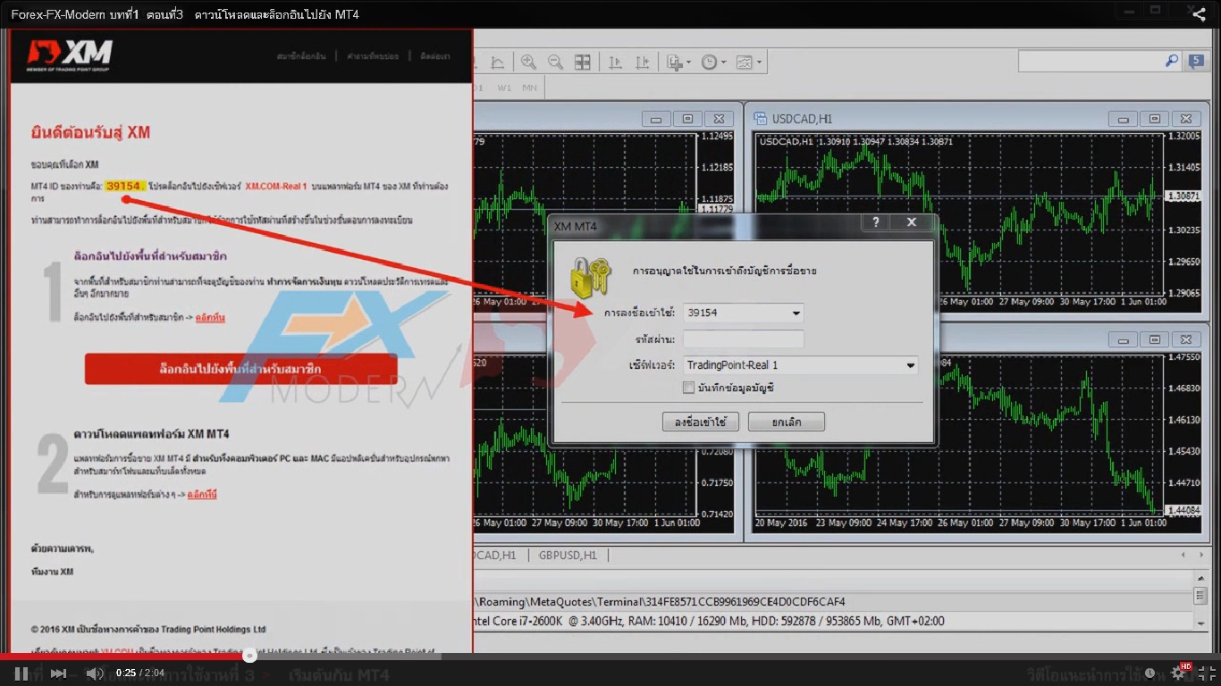Mute the video volume speaker
Viewport: 1221px width, 686px height.
pos(95,673)
